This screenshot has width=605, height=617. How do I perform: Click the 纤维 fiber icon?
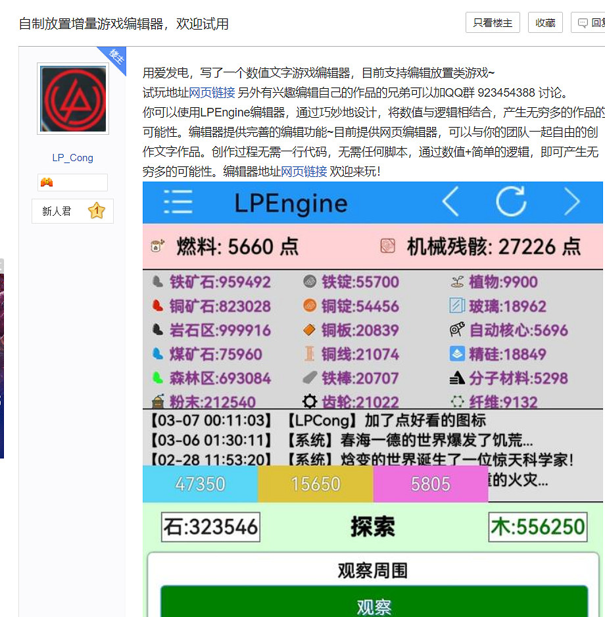pyautogui.click(x=456, y=401)
